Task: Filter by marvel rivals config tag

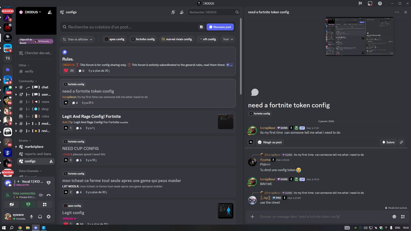Action: click(177, 39)
